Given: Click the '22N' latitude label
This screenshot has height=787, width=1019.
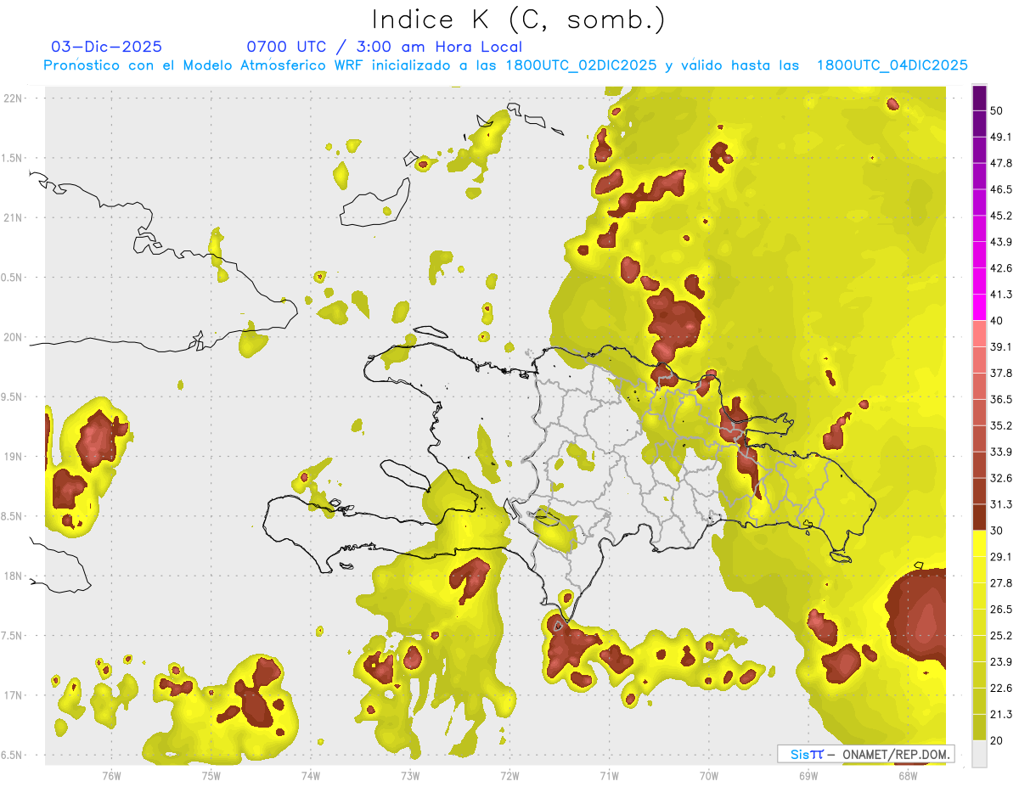Looking at the screenshot, I should [x=14, y=98].
